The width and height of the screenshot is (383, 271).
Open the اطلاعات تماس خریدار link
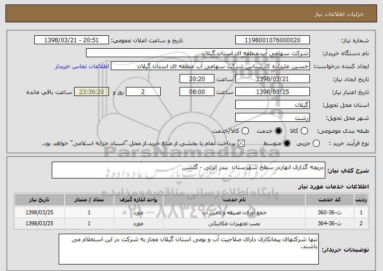point(82,67)
